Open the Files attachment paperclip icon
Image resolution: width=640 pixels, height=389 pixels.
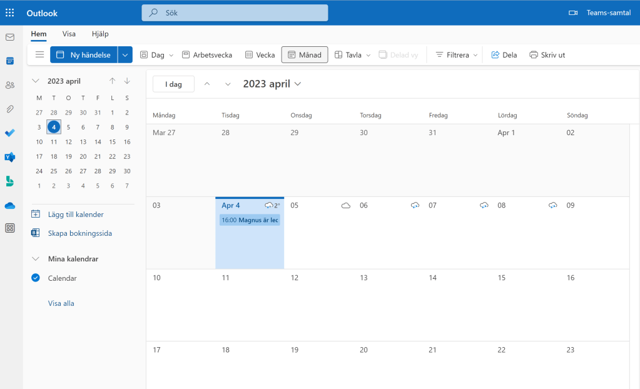pyautogui.click(x=10, y=109)
